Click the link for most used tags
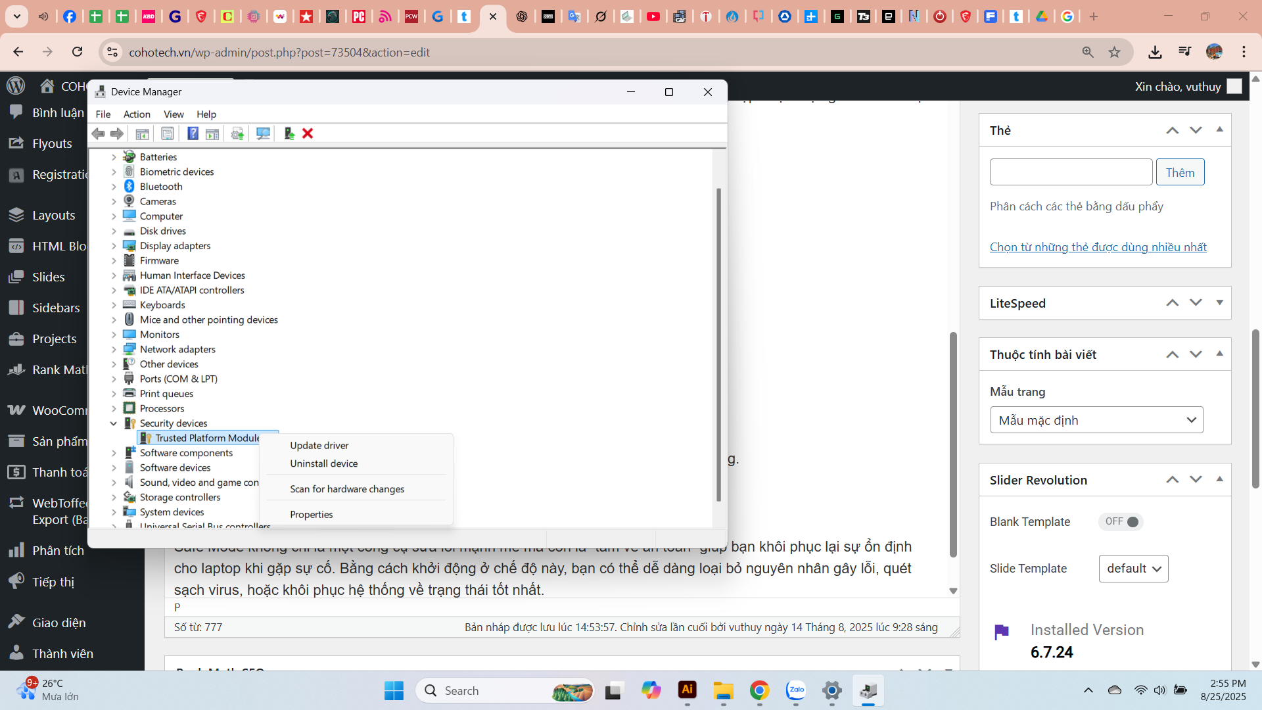The height and width of the screenshot is (710, 1262). pyautogui.click(x=1098, y=247)
